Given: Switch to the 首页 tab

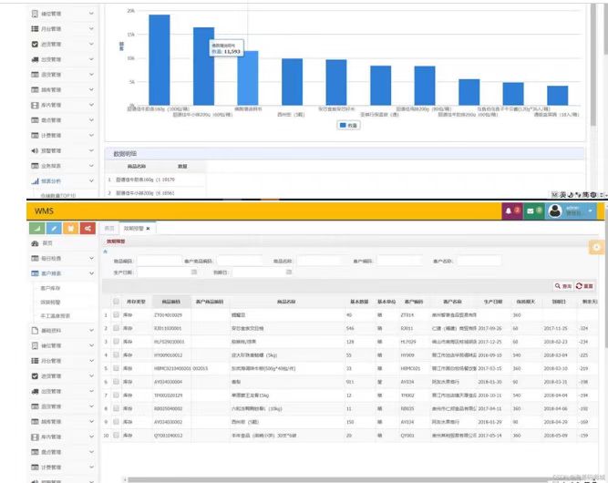Looking at the screenshot, I should tap(108, 228).
